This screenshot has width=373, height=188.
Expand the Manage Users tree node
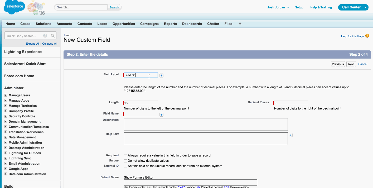(x=6, y=95)
